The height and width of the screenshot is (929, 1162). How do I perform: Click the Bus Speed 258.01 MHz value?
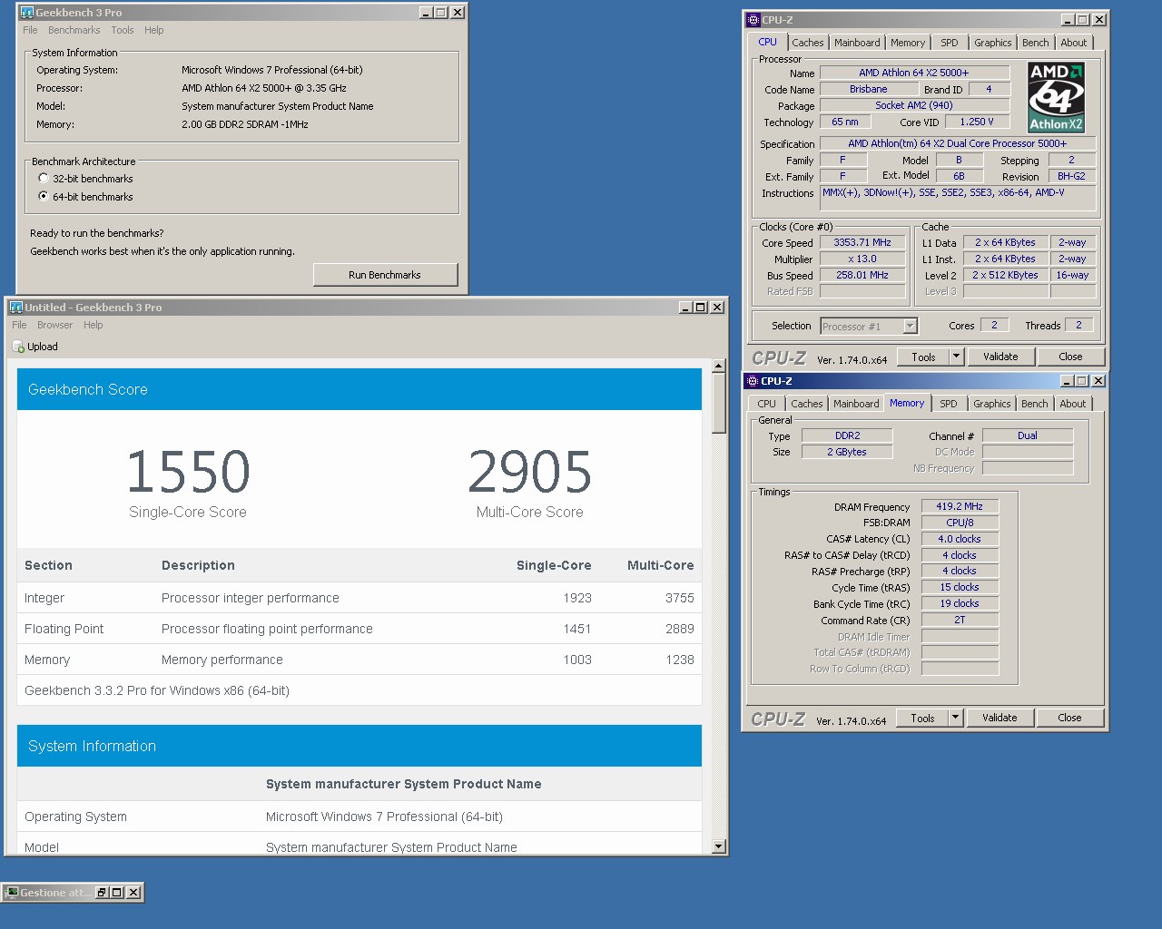[862, 276]
